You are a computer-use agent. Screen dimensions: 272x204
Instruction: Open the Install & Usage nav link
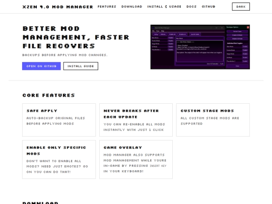tap(164, 7)
